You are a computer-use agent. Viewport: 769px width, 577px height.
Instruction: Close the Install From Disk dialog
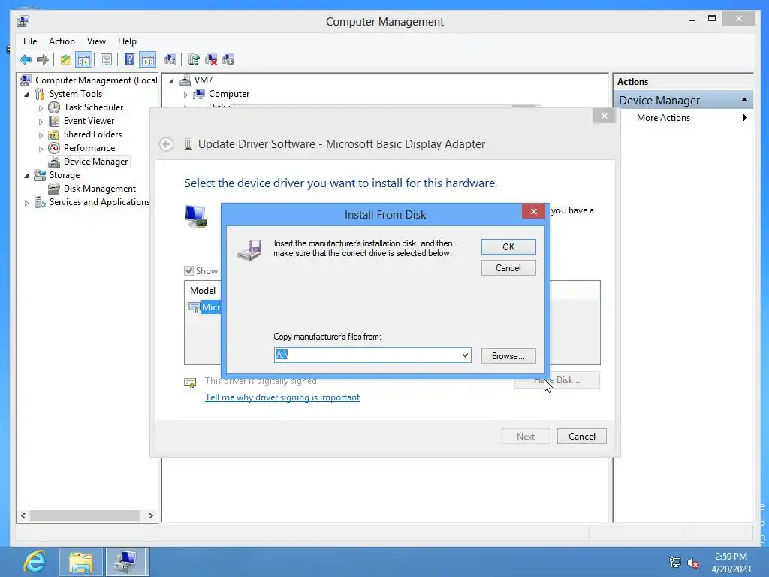534,211
